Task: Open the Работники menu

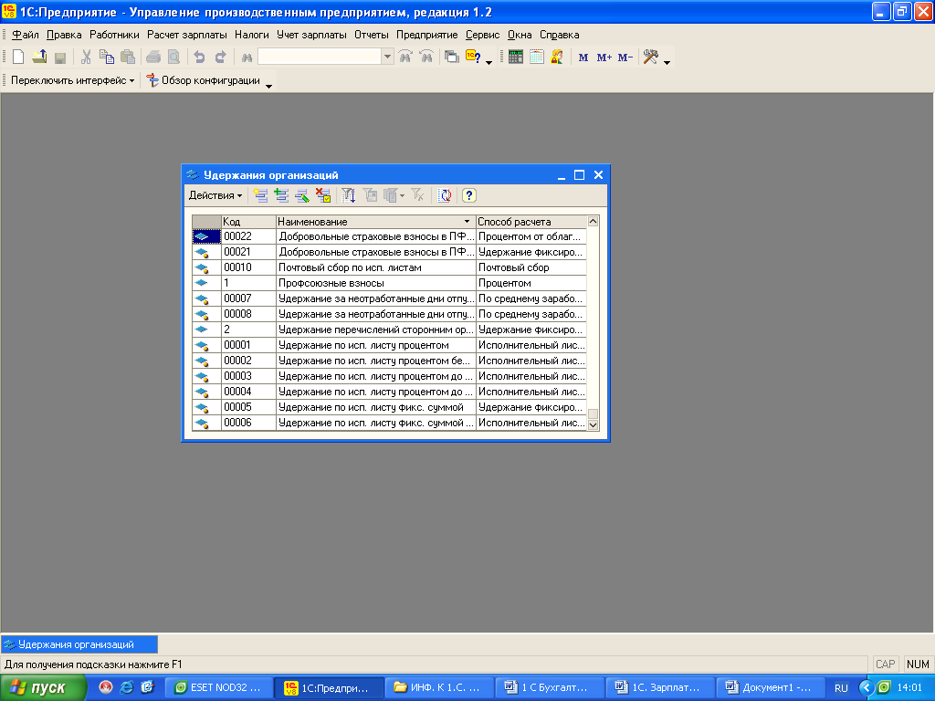Action: [114, 35]
